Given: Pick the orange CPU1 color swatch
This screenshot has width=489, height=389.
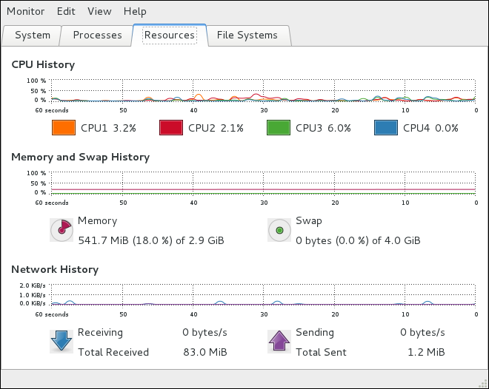Looking at the screenshot, I should (x=63, y=128).
